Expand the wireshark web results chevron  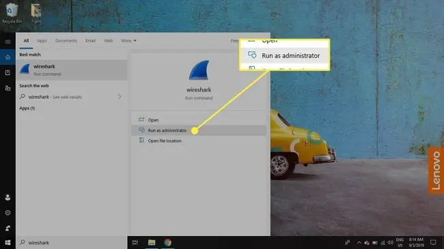120,97
